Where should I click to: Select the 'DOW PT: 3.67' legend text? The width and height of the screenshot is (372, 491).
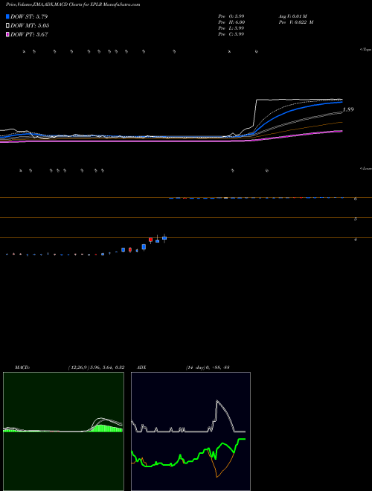(29, 35)
